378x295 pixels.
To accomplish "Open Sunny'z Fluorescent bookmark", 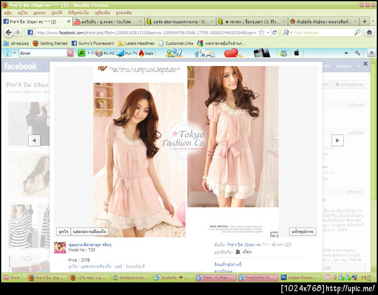I will click(93, 43).
